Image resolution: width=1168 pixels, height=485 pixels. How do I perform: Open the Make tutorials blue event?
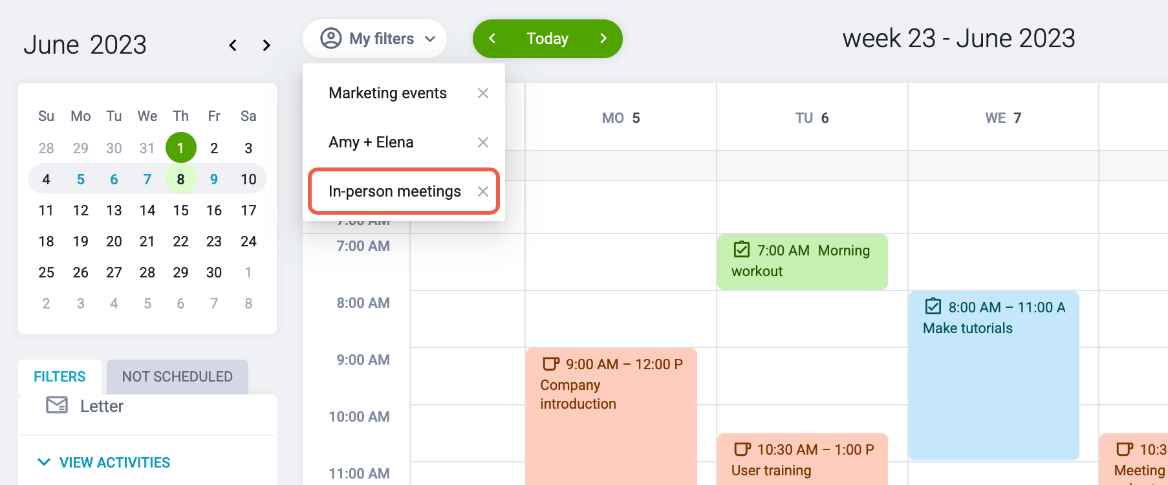click(x=993, y=375)
